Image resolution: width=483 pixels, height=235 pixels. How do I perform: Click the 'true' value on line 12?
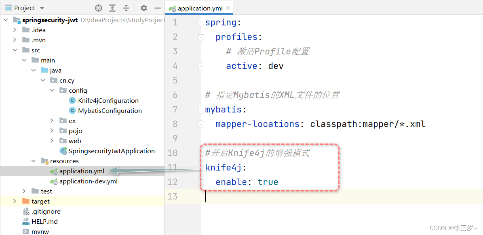pos(268,182)
